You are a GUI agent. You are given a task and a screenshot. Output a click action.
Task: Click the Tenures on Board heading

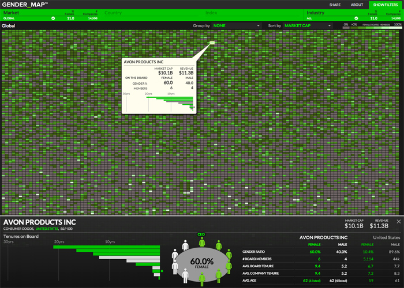click(x=21, y=236)
